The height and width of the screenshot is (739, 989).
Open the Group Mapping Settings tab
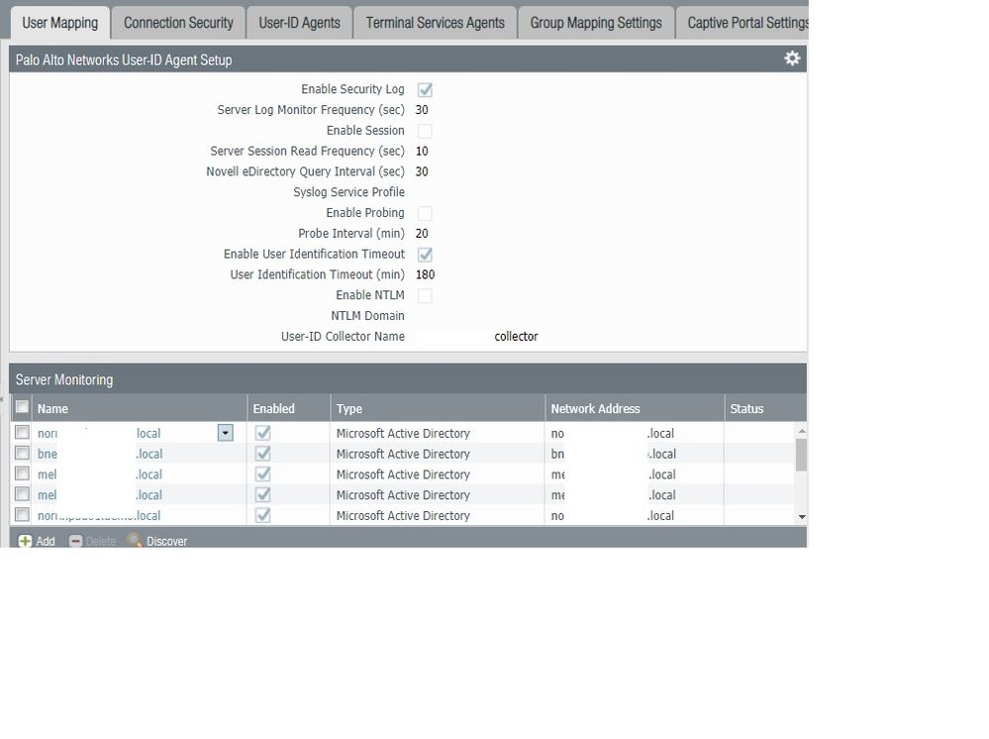pos(596,23)
